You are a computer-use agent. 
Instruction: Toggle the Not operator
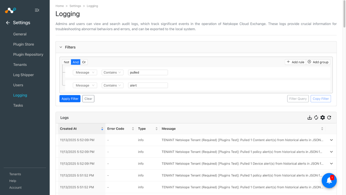tap(67, 62)
